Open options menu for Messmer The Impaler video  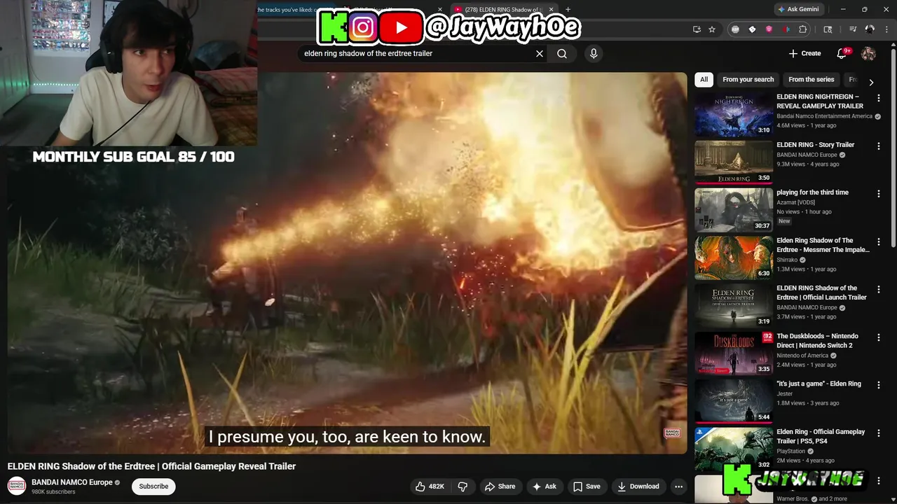(x=879, y=241)
